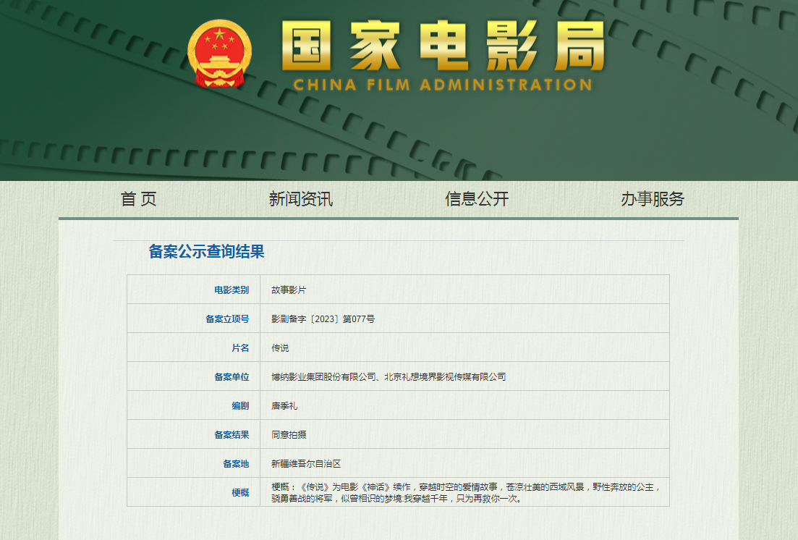Click the CHINA FILM ADMINISTRATION subtitle

click(443, 85)
